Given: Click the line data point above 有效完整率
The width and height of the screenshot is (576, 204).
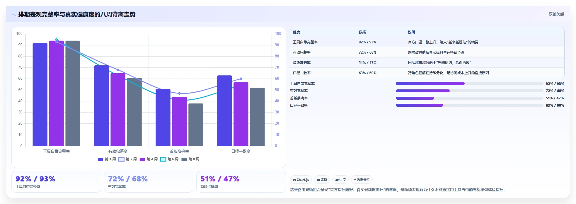Looking at the screenshot, I should tap(118, 70).
